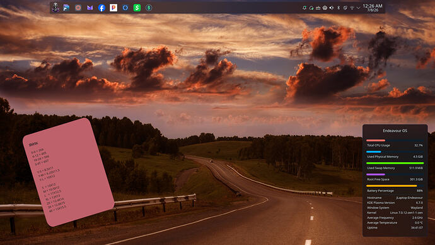Click the "32.7%" CPU value
The width and height of the screenshot is (435, 245).
point(419,145)
